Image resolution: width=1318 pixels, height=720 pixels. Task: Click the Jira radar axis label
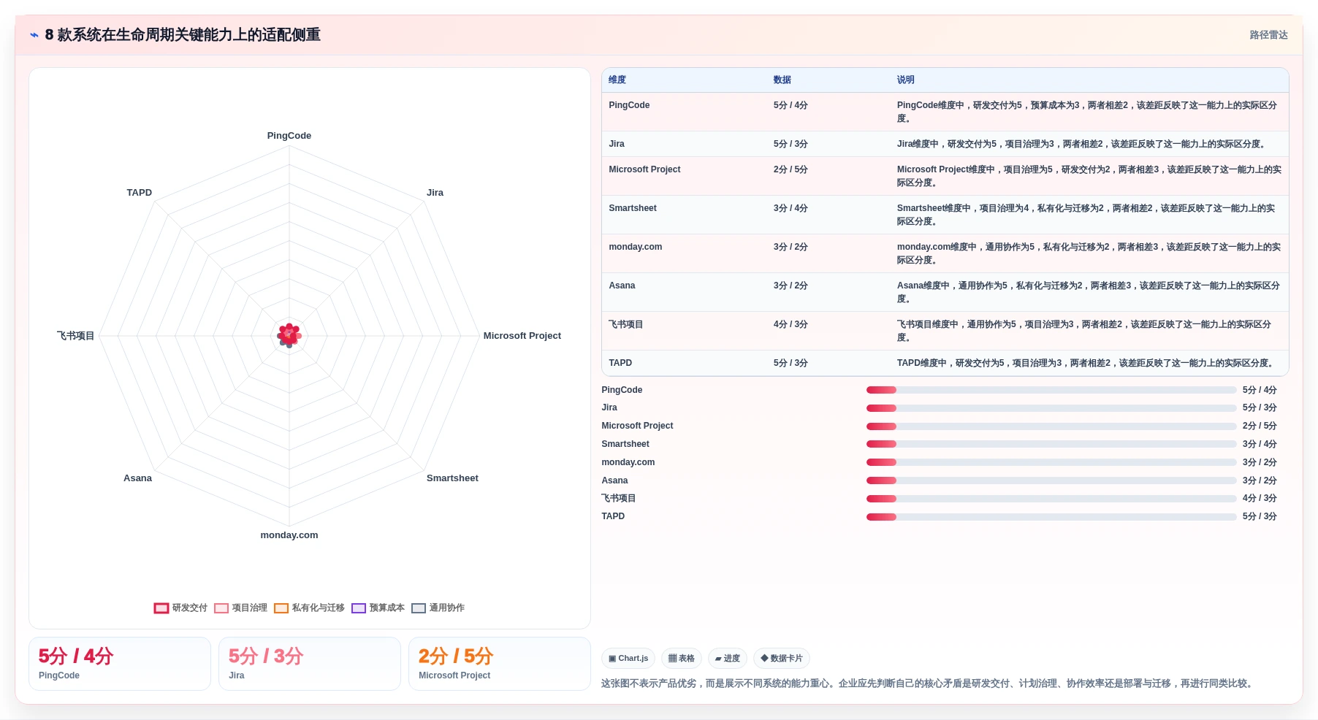coord(435,193)
